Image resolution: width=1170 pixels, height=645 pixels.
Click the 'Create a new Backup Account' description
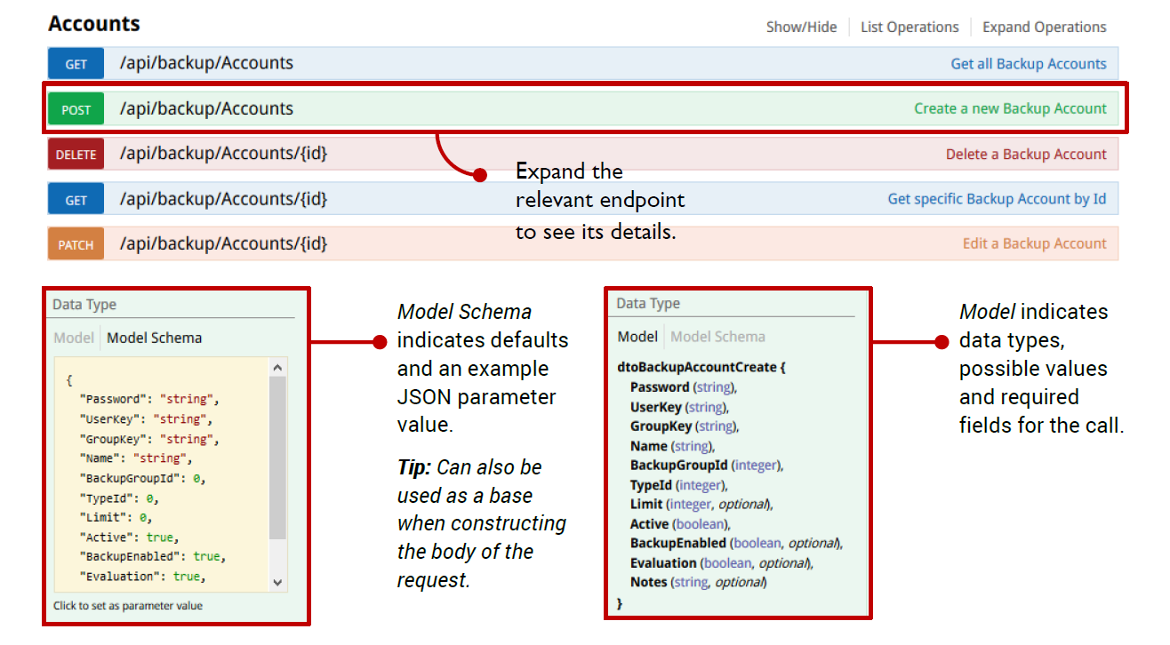[x=1011, y=108]
